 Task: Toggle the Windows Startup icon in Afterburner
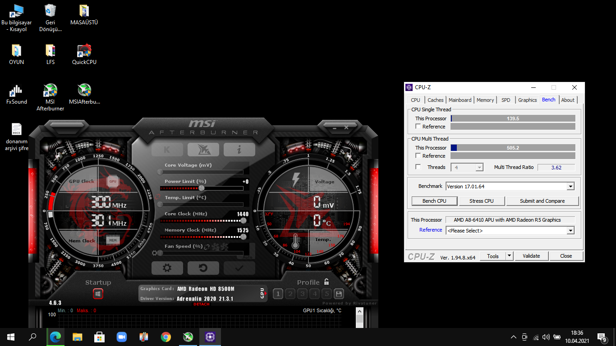click(98, 294)
